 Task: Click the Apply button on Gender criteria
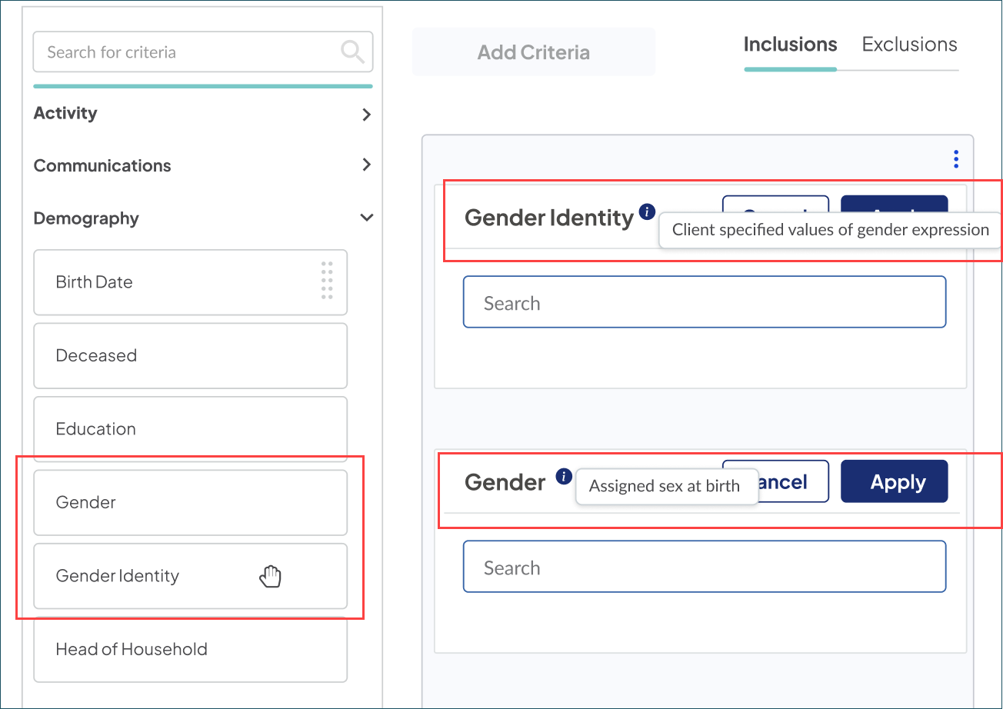click(x=894, y=481)
